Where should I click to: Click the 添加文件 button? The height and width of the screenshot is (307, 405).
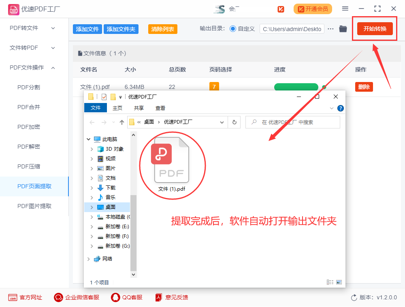(x=87, y=29)
